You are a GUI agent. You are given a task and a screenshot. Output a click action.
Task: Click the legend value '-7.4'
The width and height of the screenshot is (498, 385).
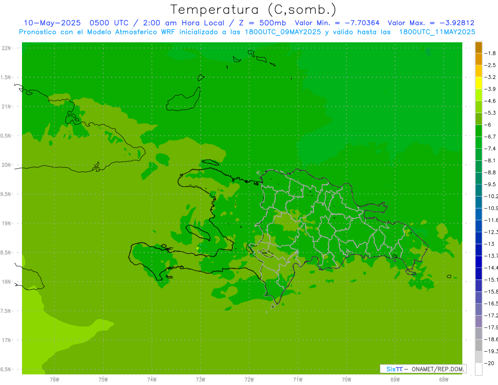pyautogui.click(x=490, y=149)
